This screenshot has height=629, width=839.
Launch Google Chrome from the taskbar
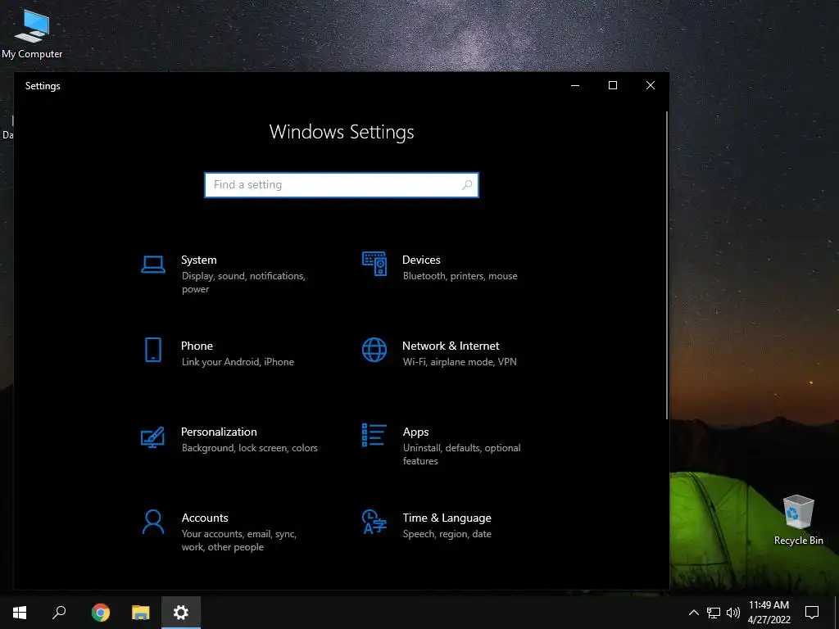[x=100, y=613]
